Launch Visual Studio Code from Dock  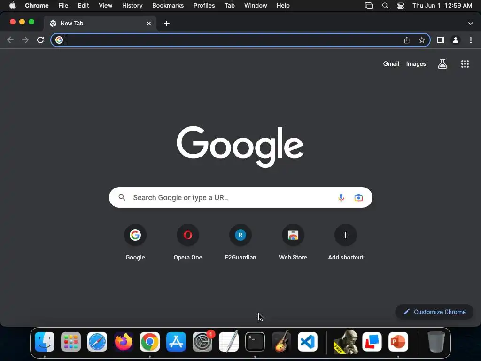tap(308, 342)
